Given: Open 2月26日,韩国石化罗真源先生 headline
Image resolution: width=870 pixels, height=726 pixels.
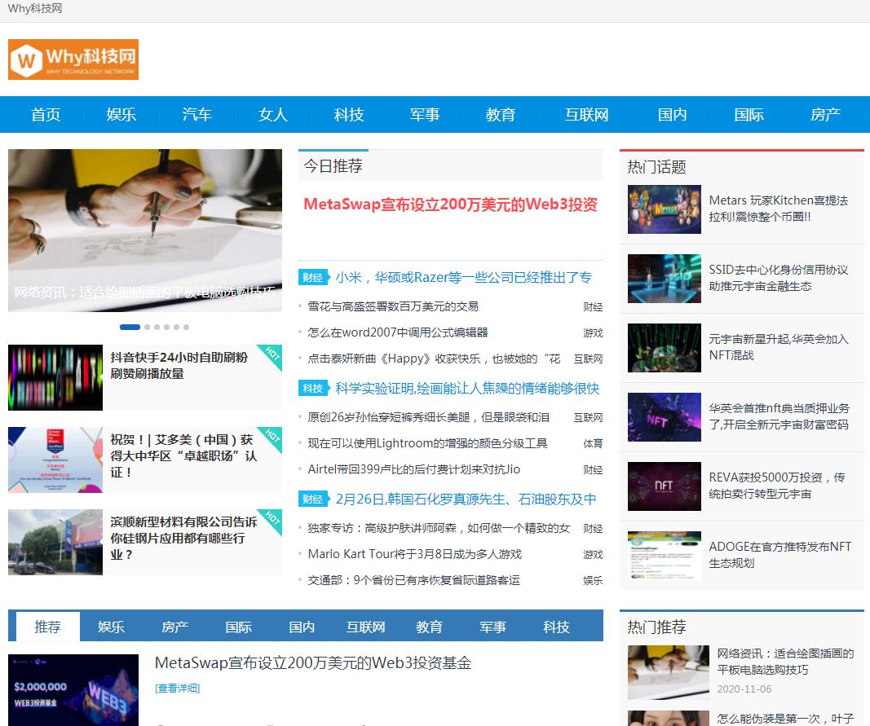Looking at the screenshot, I should pyautogui.click(x=466, y=499).
